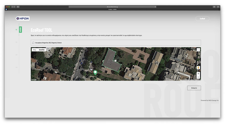Viewport: 225px width, 126px height.
Task: Click the address search input field
Action: (116, 43)
